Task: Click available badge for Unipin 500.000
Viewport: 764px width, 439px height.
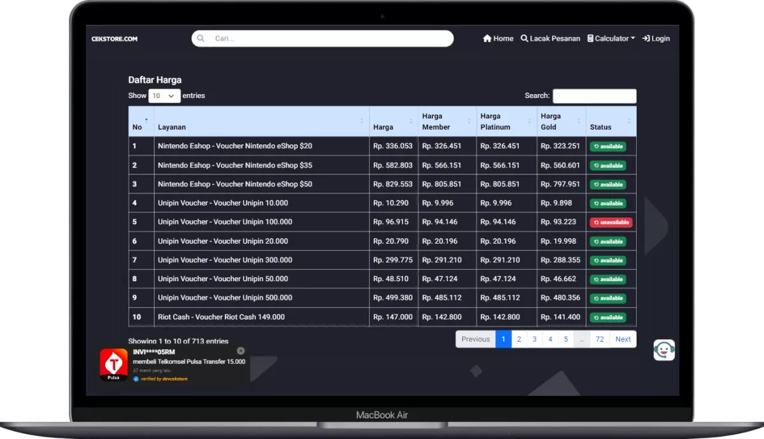Action: pos(608,298)
